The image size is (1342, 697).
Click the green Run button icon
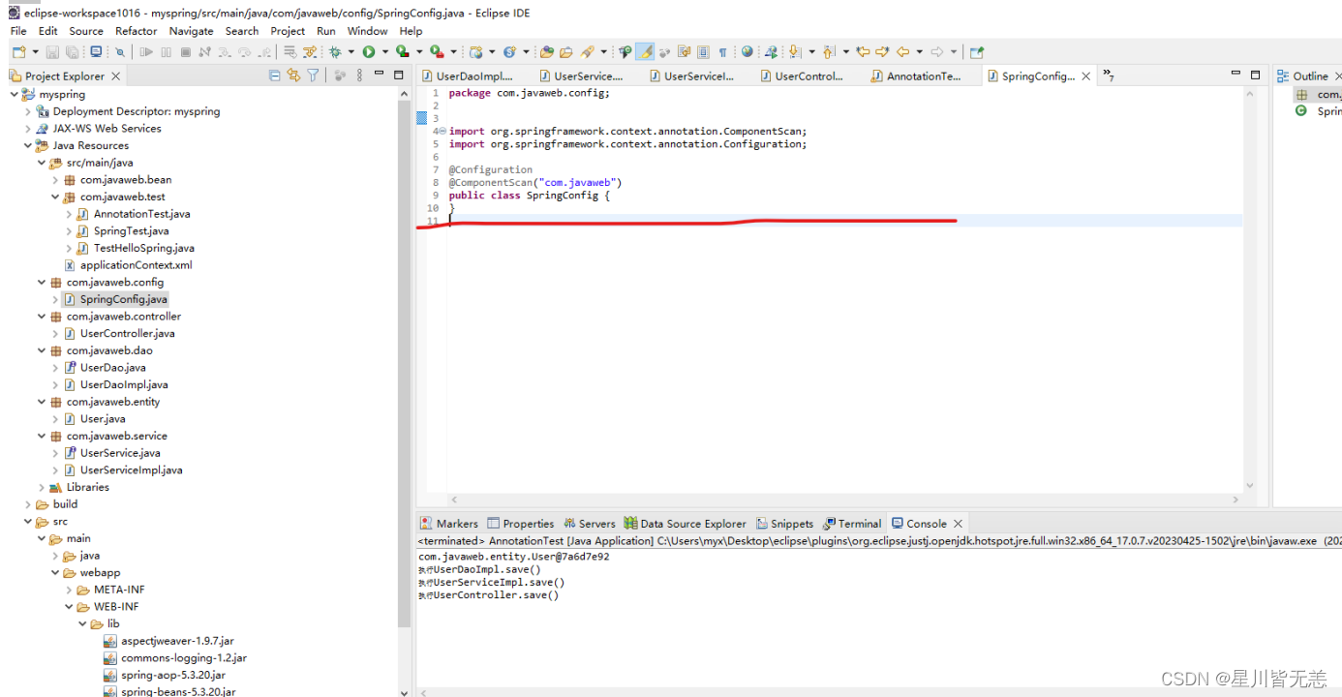[x=368, y=51]
